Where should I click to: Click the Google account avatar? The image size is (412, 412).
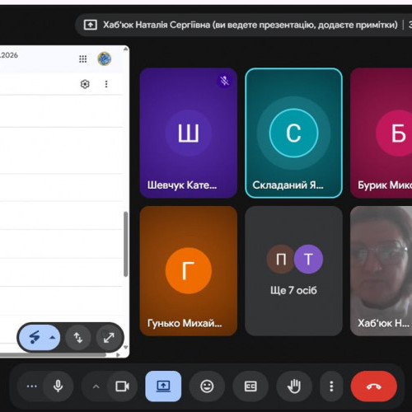pyautogui.click(x=105, y=59)
